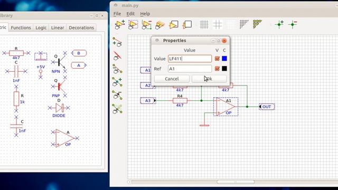Pick the B connector label in library
Screen dimensions: 338x190
click(x=79, y=53)
